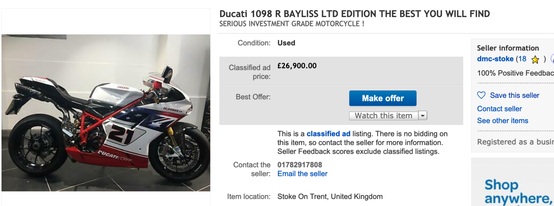
Task: Click the Save this seller link
Action: [515, 95]
